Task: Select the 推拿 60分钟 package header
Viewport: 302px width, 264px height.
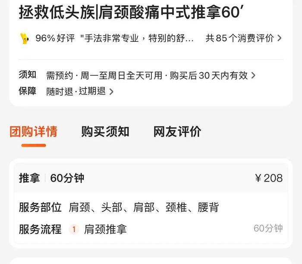Action: [x=151, y=178]
